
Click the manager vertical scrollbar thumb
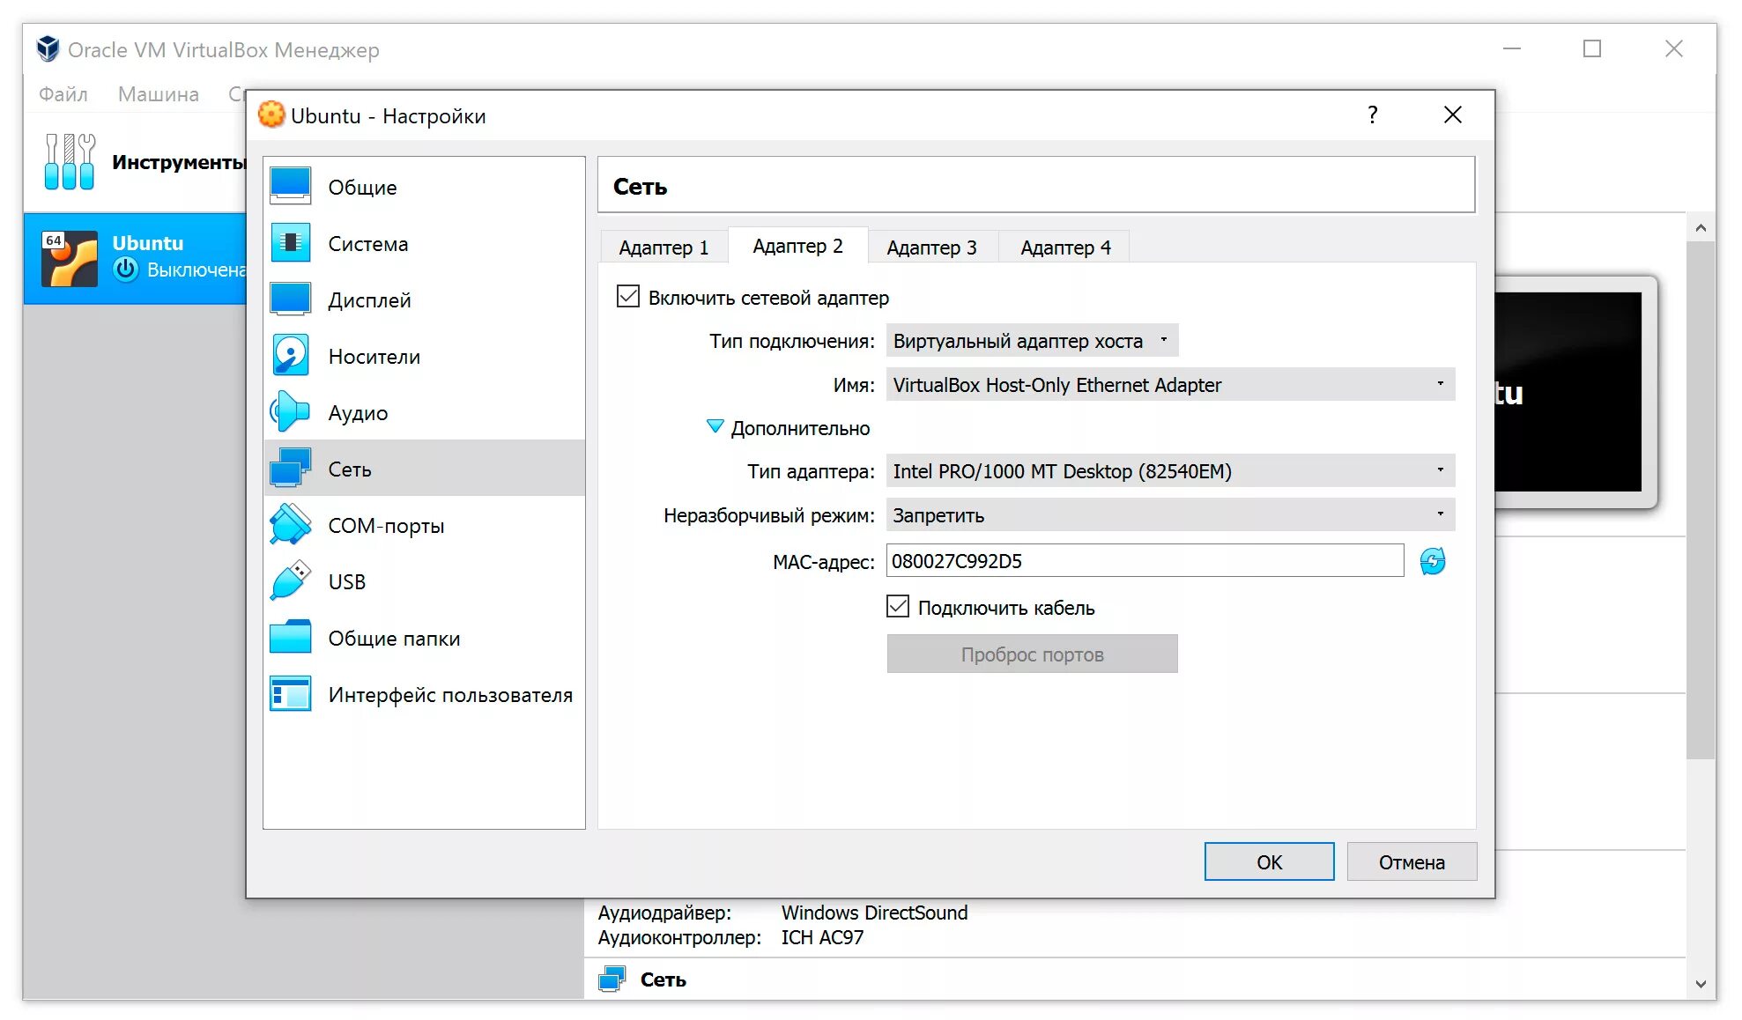[x=1701, y=499]
